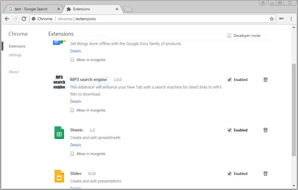The width and height of the screenshot is (298, 190).
Task: Click the scrollbar down arrow
Action: coord(294,186)
